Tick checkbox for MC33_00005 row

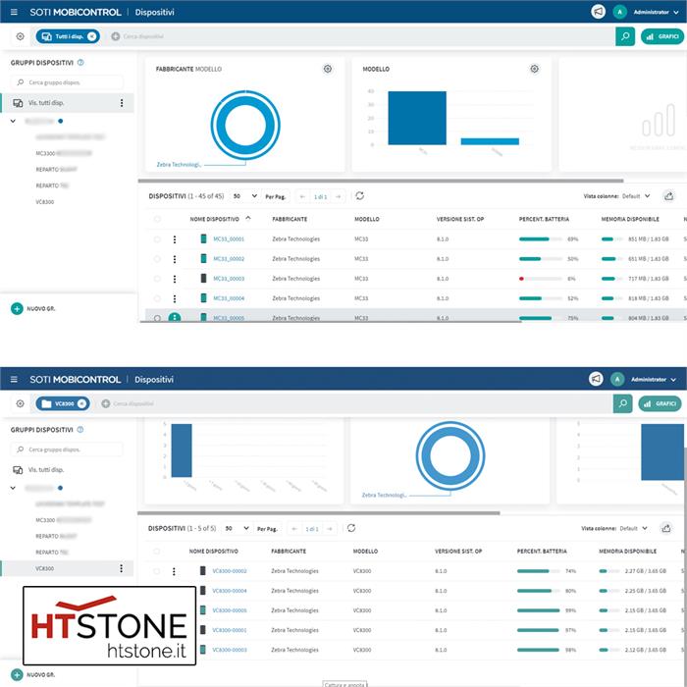click(157, 318)
